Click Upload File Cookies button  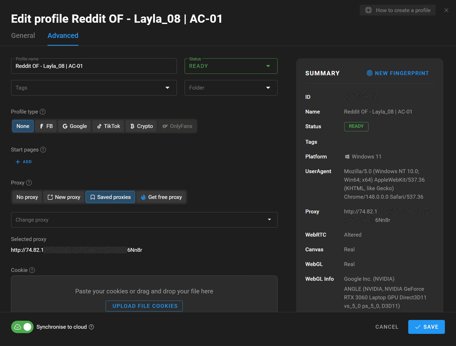pos(144,306)
